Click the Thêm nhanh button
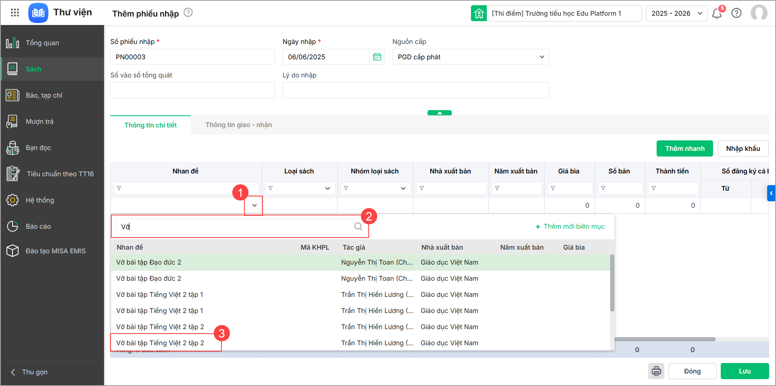Screen dimensions: 776x386 click(x=685, y=148)
